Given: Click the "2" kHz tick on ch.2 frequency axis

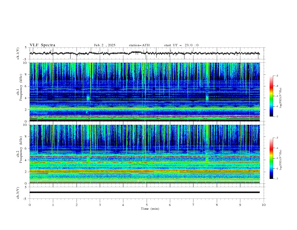Looking at the screenshot, I should 26,172.
